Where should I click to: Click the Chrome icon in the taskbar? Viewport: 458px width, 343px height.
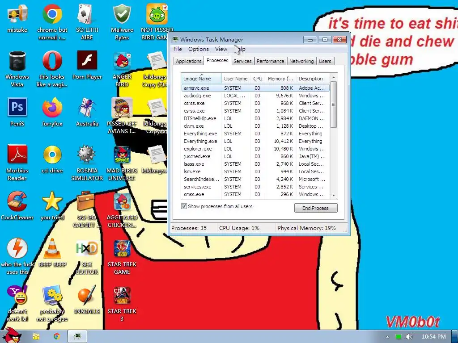tap(57, 337)
